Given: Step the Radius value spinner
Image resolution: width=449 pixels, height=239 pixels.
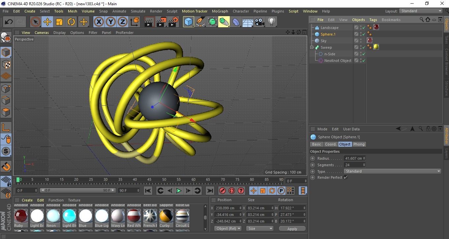Looking at the screenshot, I should pyautogui.click(x=364, y=158).
